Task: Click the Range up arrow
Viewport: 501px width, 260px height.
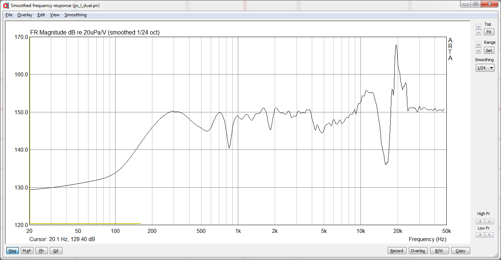Action: click(x=478, y=45)
